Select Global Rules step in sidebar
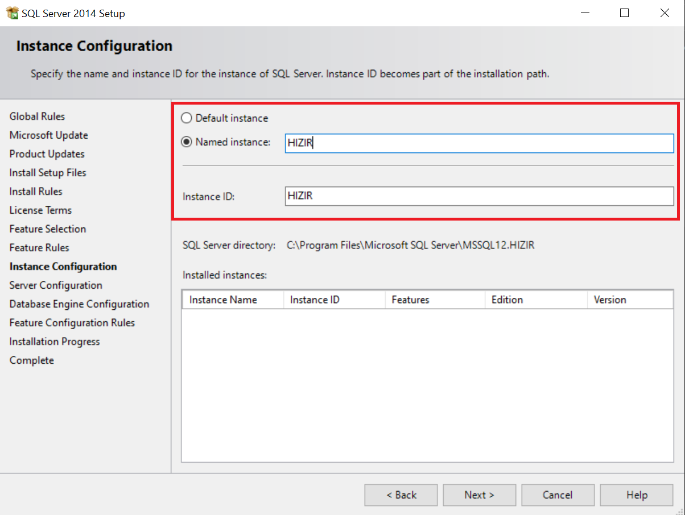The height and width of the screenshot is (515, 685). 37,117
